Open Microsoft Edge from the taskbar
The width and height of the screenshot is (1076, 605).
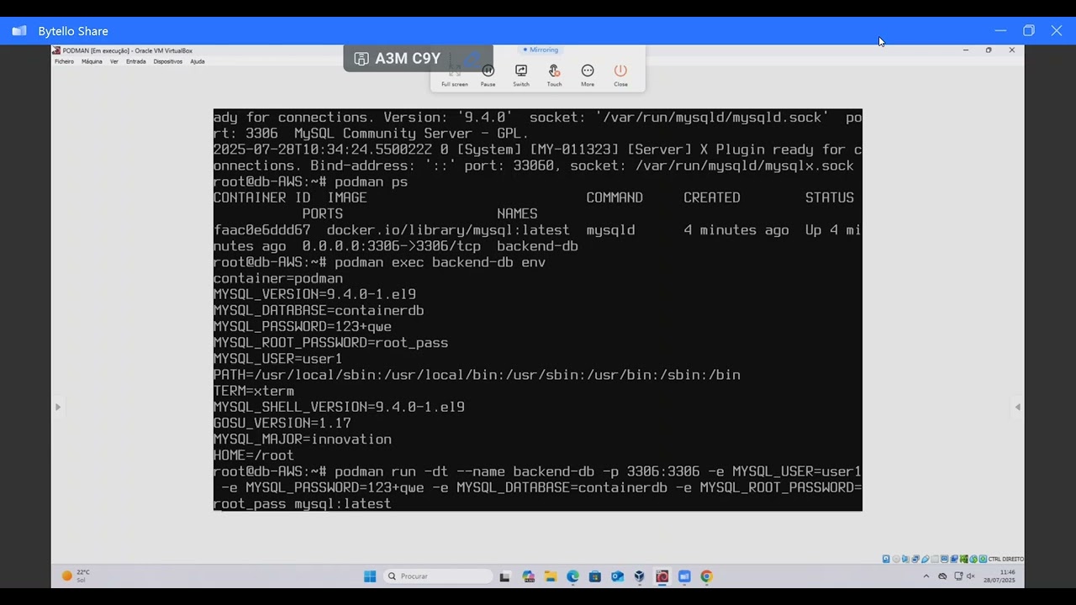(x=572, y=576)
